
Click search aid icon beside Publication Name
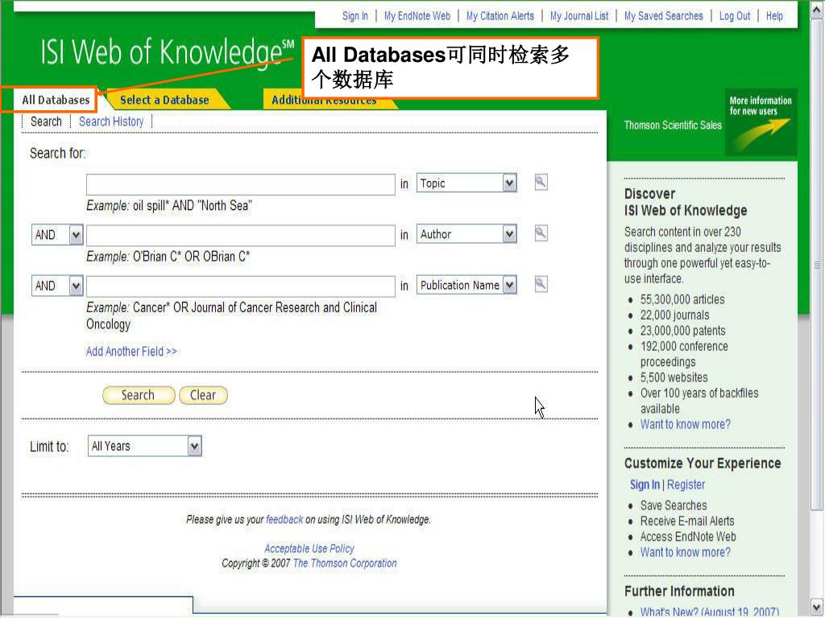pyautogui.click(x=541, y=284)
